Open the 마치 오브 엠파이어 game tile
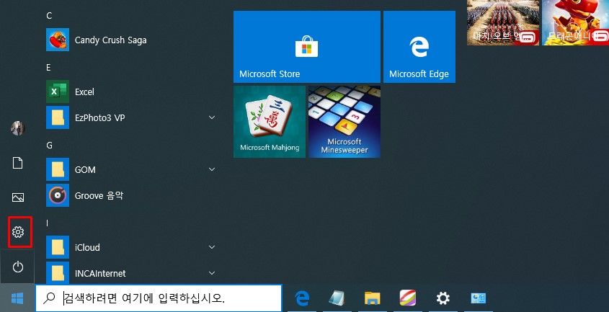Screen dimensions: 609x312 coord(503,22)
